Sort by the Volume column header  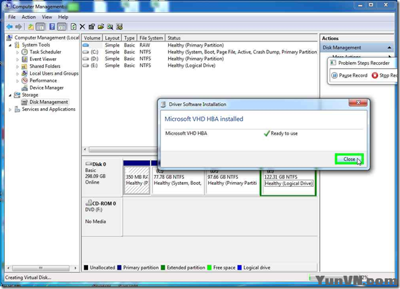tap(92, 38)
